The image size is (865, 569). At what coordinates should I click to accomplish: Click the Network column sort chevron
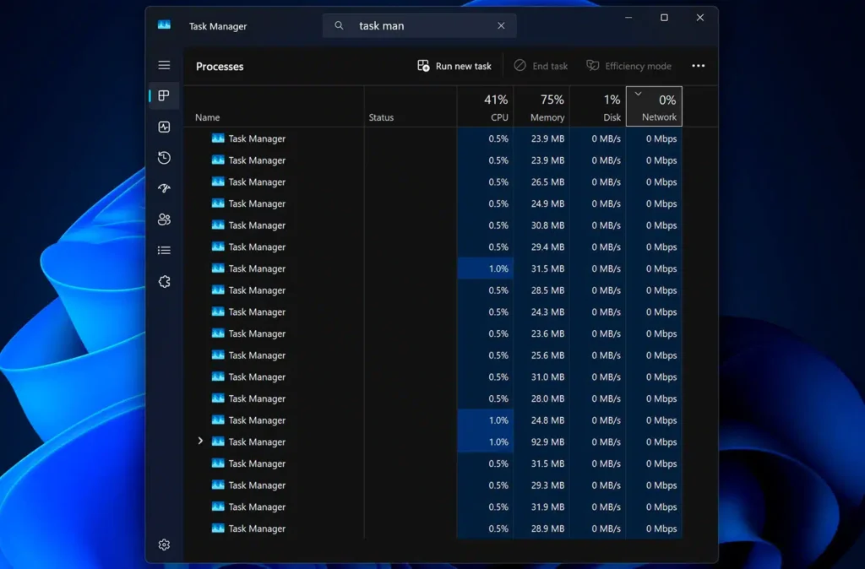coord(638,94)
